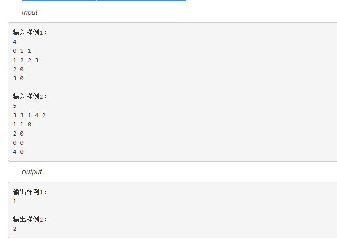
Task: Click the "3 0" input line
Action: (18, 78)
